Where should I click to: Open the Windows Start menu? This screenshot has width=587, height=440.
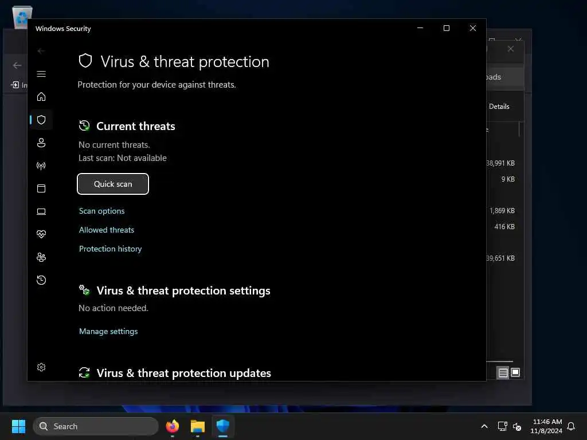(19, 426)
